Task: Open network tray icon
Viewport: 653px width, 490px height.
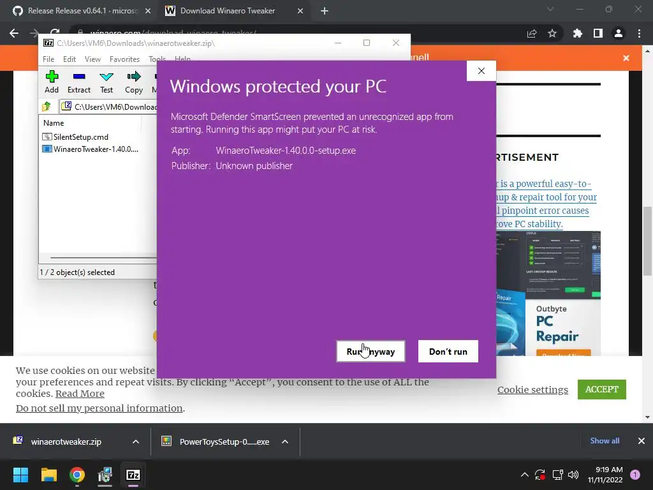Action: point(557,475)
